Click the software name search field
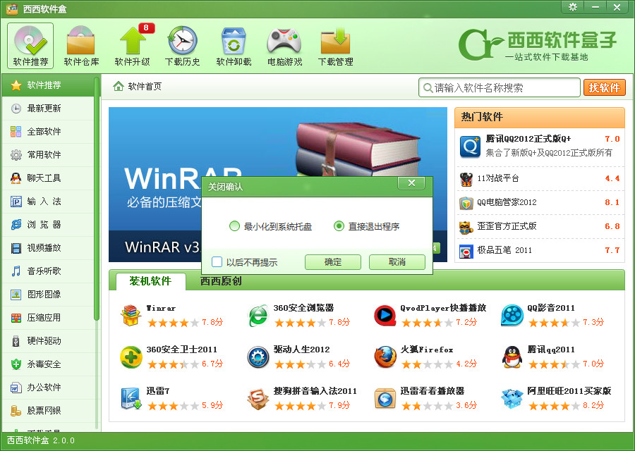Viewport: 635px width, 451px height. pos(499,87)
